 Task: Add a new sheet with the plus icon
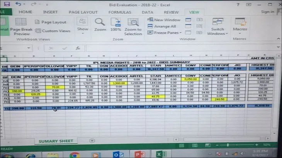92,141
